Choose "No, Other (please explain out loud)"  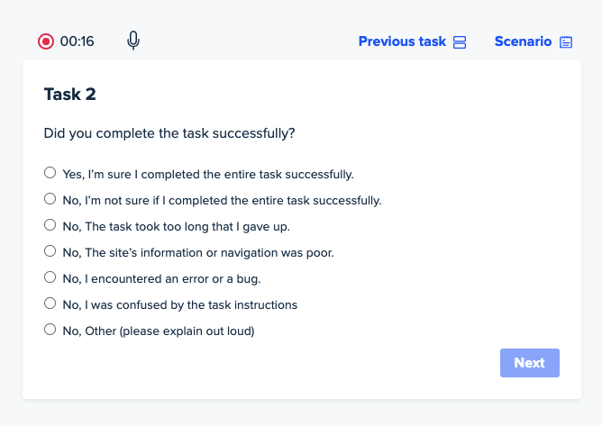click(50, 330)
